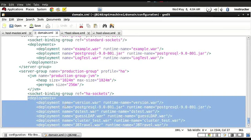Close the domain.xml tab

tap(57, 33)
